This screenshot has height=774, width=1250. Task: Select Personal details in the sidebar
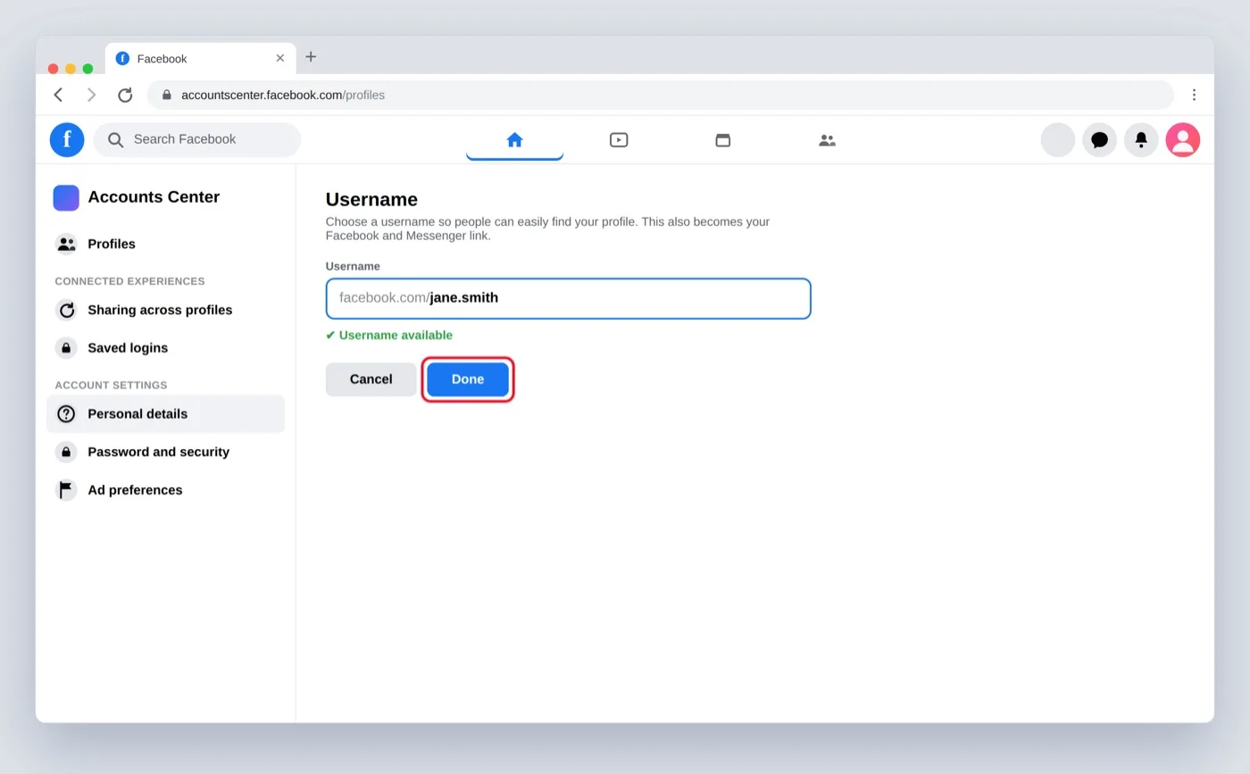coord(165,414)
